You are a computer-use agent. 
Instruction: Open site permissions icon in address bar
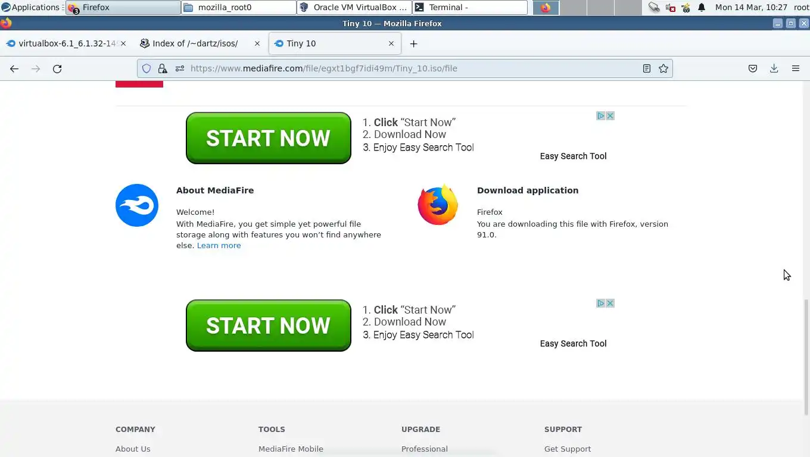point(179,68)
